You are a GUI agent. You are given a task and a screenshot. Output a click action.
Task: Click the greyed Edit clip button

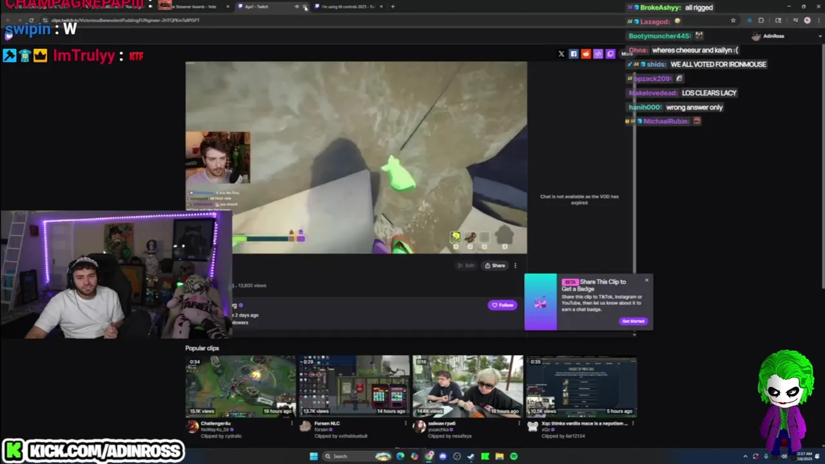[x=466, y=266]
